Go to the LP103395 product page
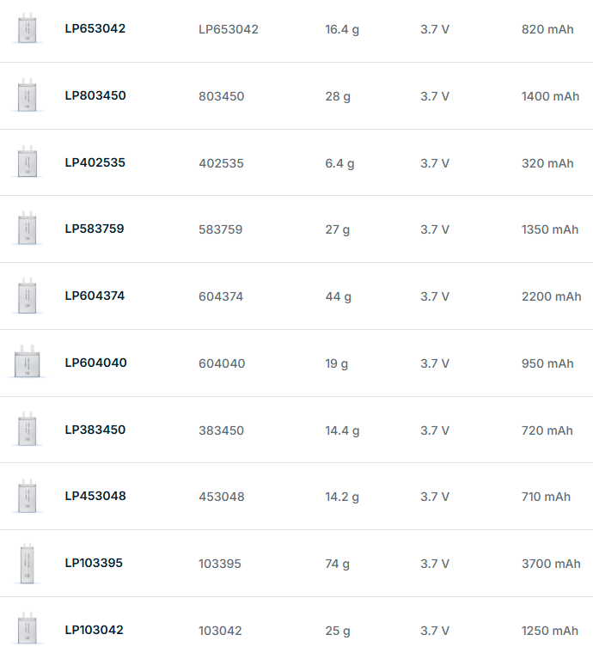This screenshot has height=653, width=593. pos(94,563)
